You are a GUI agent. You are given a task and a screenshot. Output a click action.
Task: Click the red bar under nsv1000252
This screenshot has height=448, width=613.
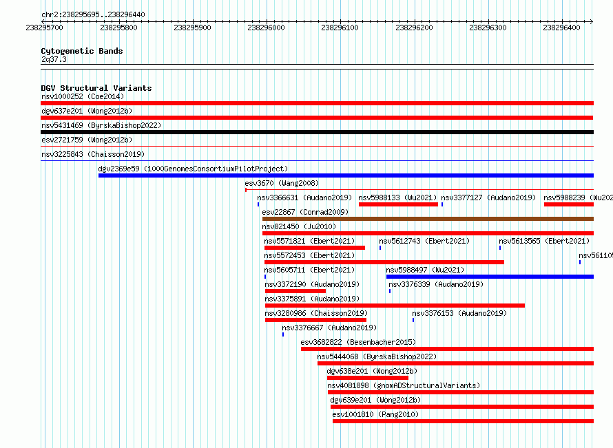(317, 103)
